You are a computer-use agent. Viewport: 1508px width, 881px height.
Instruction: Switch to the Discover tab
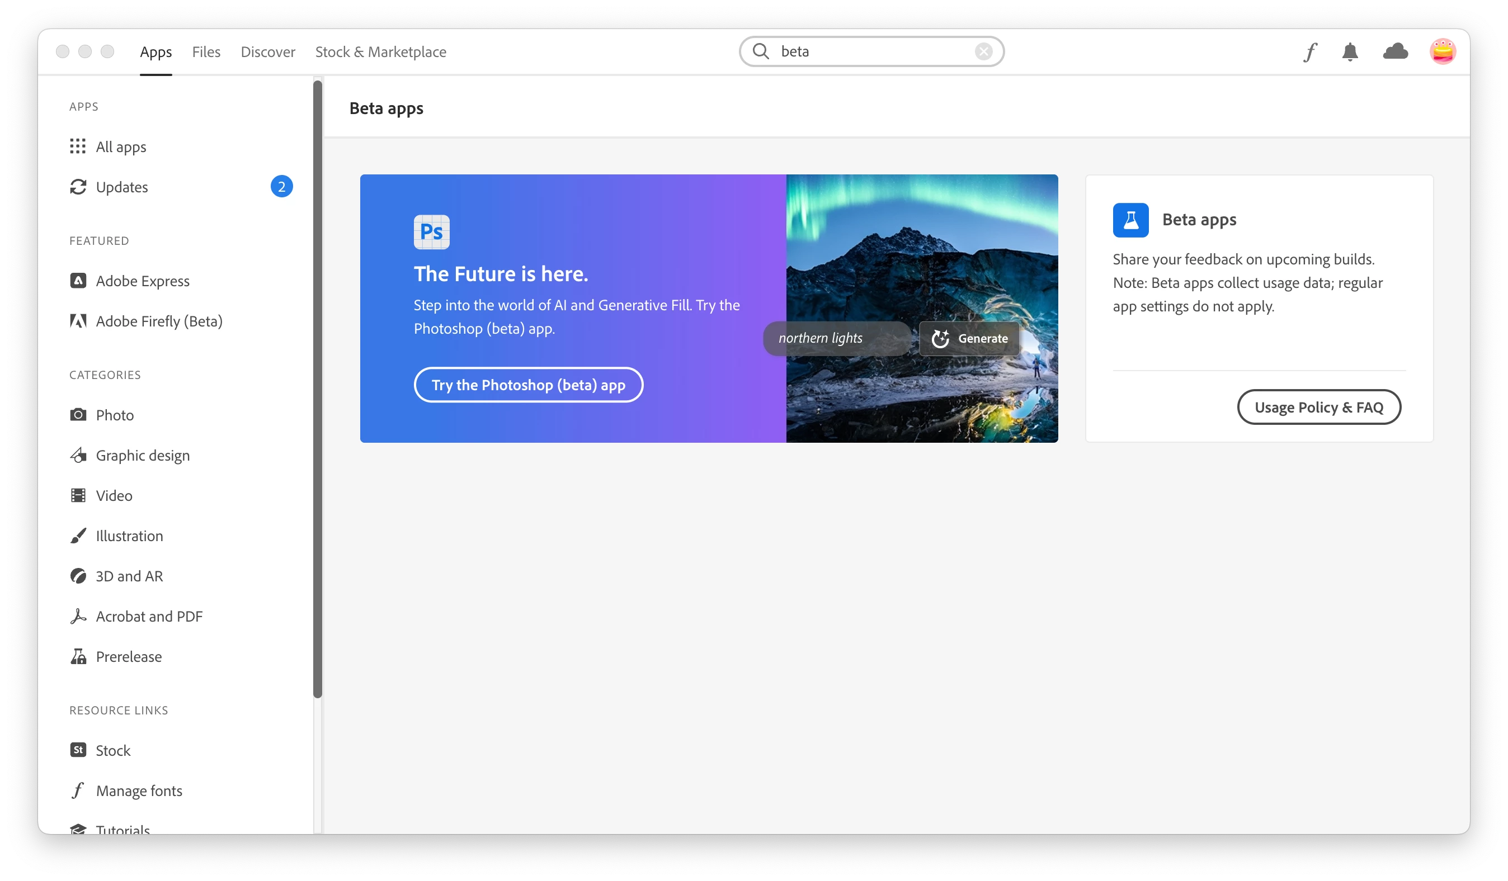pos(267,52)
